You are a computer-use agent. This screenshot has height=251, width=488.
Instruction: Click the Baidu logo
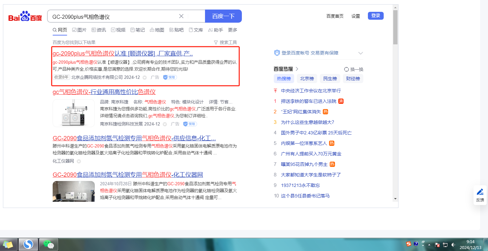point(25,16)
